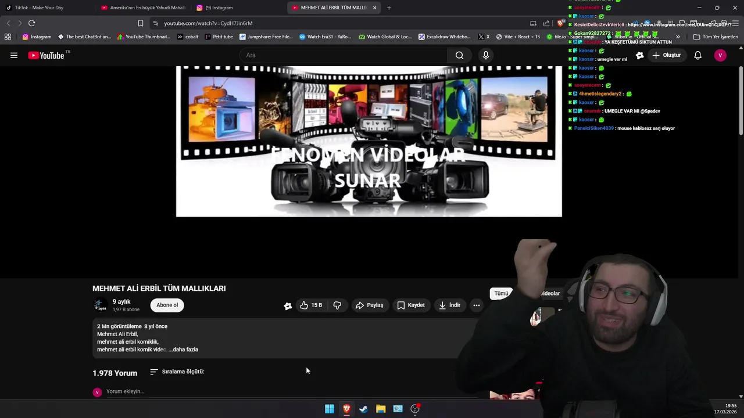The image size is (744, 418).
Task: Click the YouTube search magnifier button
Action: [459, 55]
